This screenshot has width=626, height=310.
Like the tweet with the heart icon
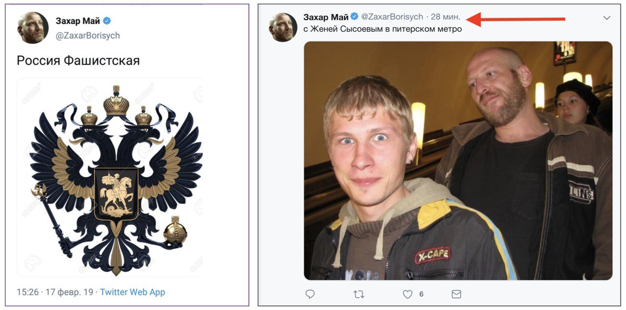point(407,294)
